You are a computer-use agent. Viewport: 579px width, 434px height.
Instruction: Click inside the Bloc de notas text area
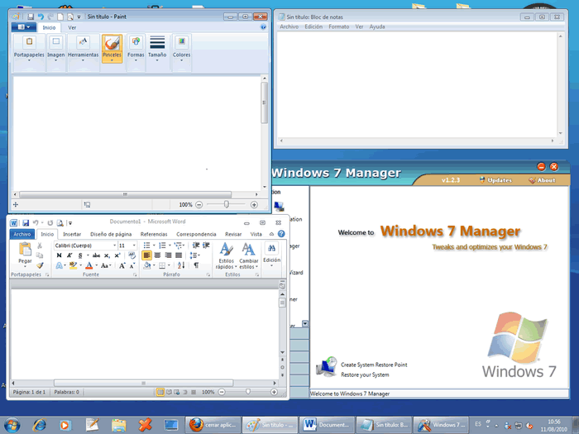pos(417,85)
